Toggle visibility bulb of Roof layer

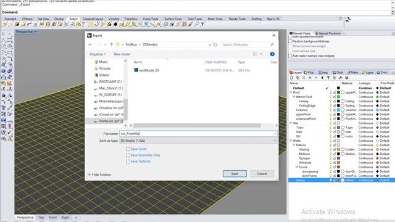click(331, 92)
